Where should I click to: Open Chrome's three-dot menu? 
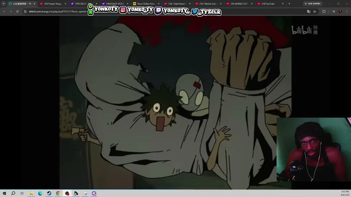tap(347, 11)
